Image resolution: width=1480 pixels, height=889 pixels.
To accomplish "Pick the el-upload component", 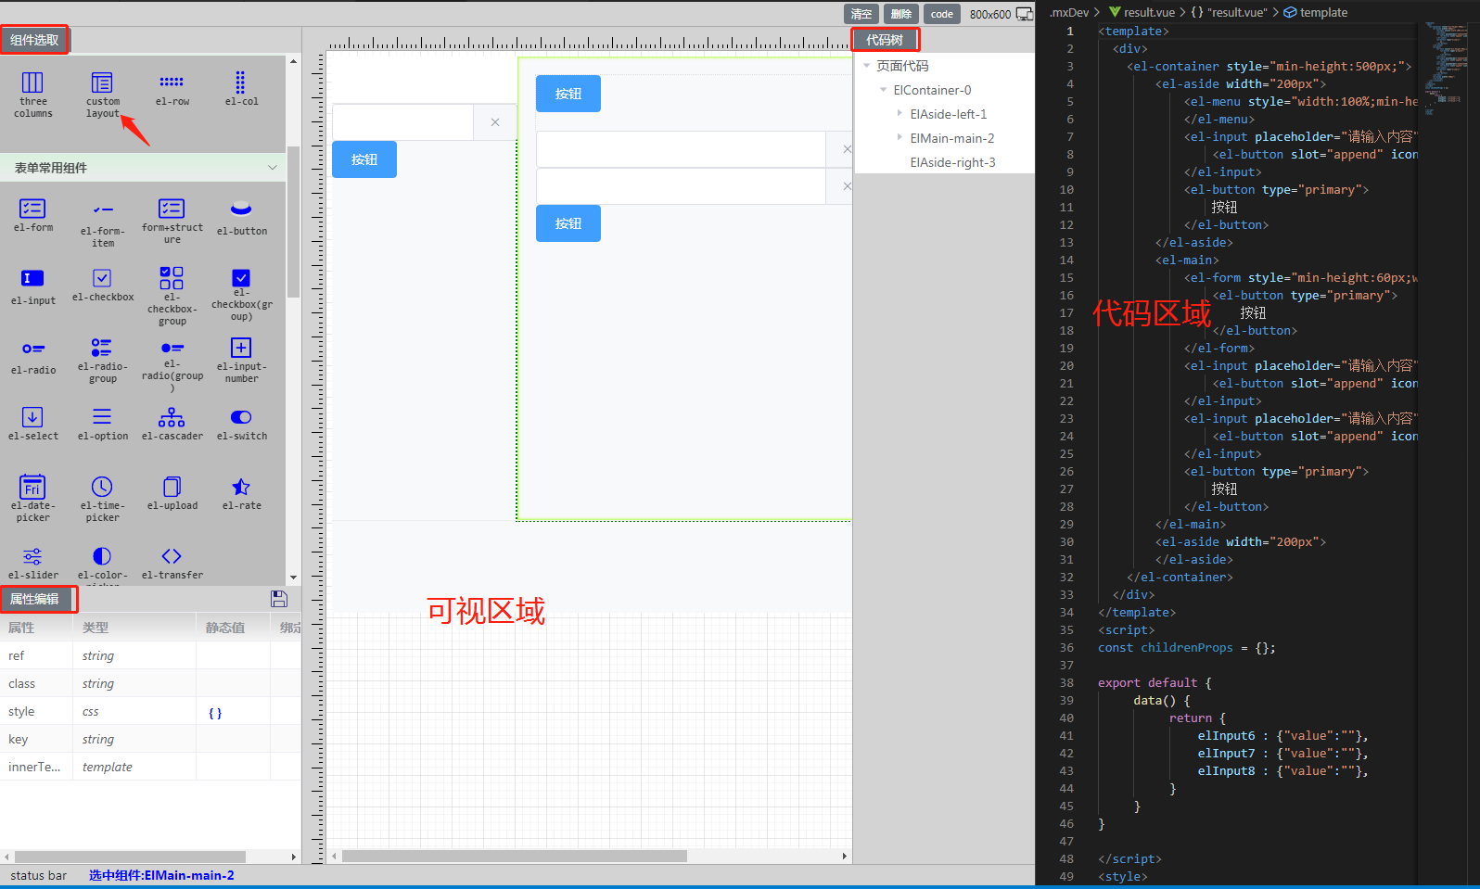I will 172,493.
